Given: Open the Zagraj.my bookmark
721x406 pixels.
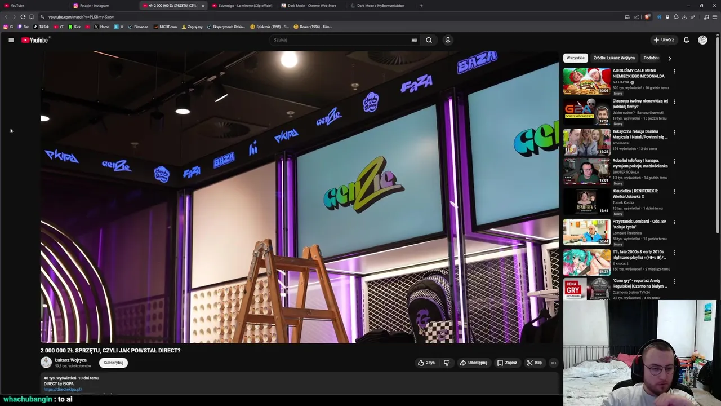Looking at the screenshot, I should click(x=192, y=27).
